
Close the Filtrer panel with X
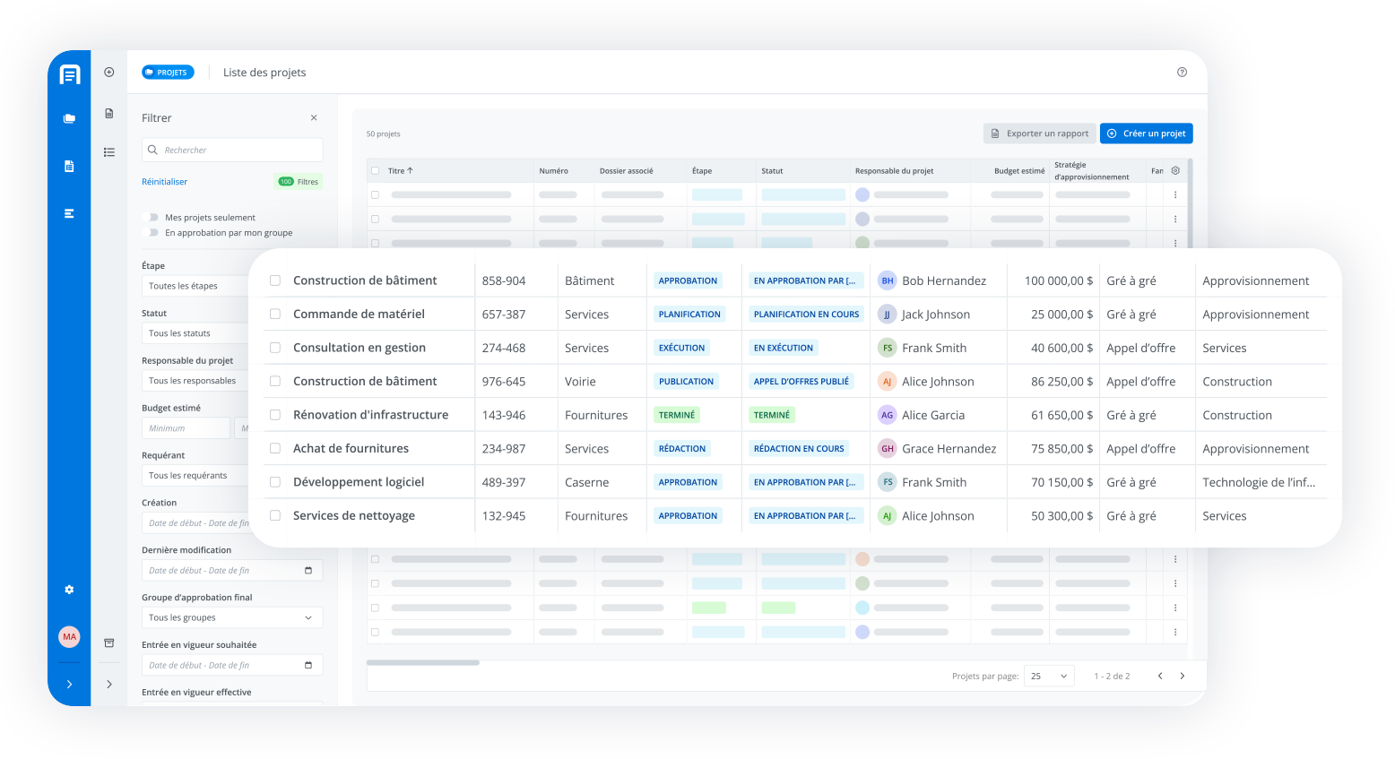[314, 118]
